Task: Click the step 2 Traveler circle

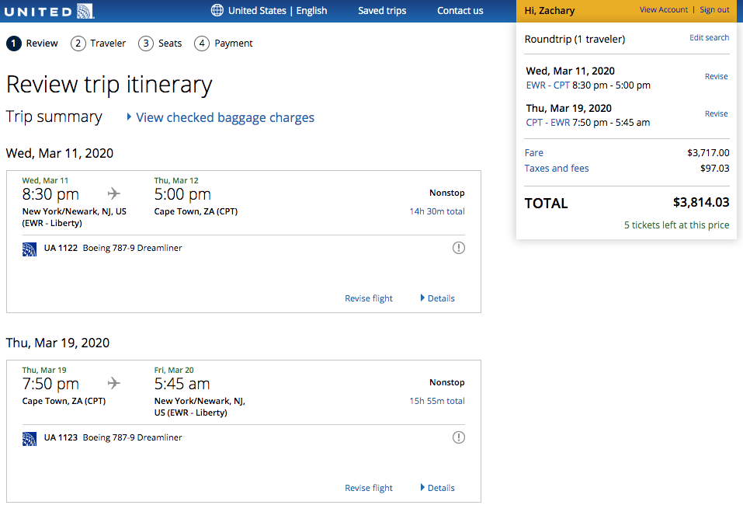Action: point(78,44)
